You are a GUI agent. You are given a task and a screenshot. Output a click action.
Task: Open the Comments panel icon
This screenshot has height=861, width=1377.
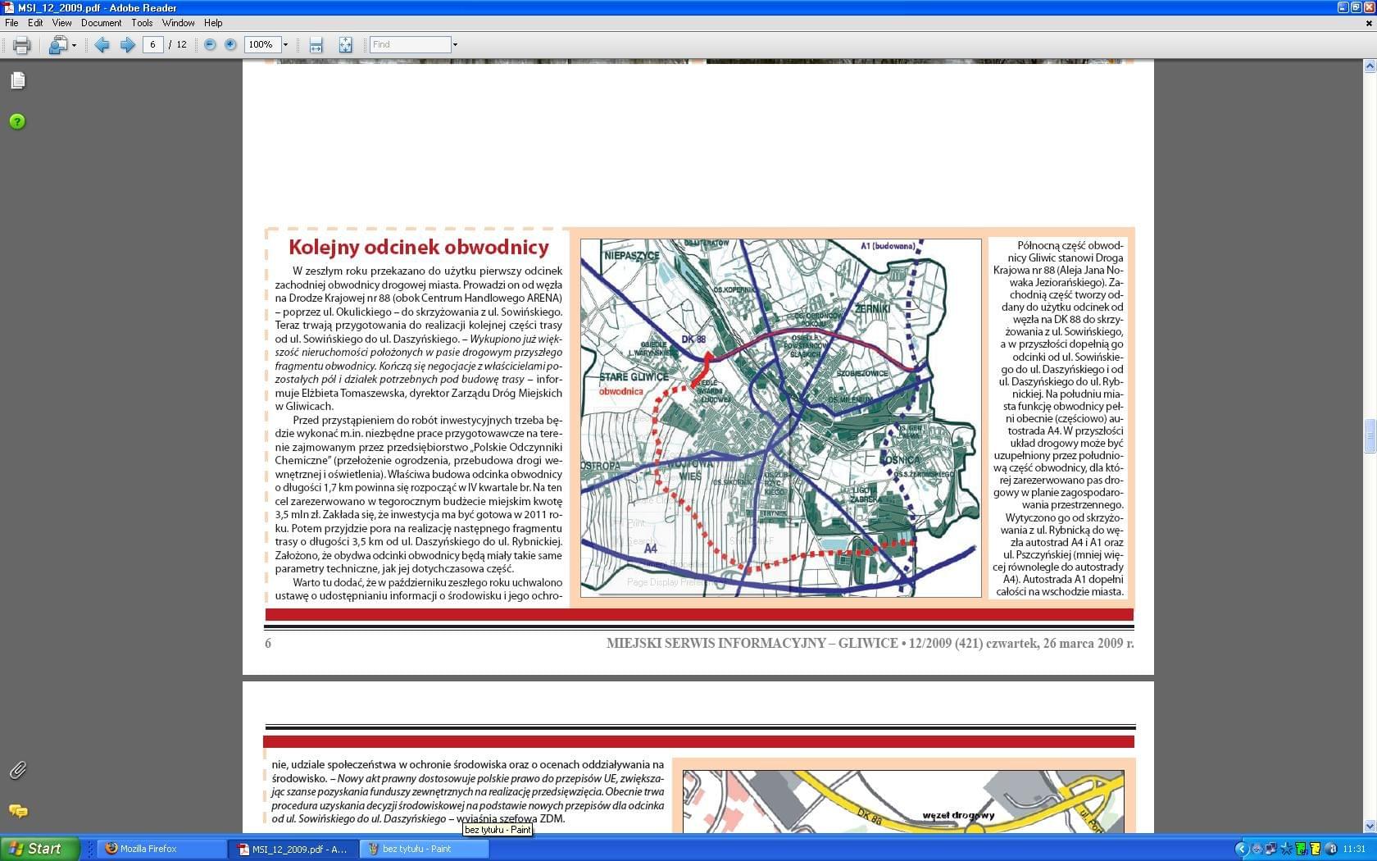point(18,811)
